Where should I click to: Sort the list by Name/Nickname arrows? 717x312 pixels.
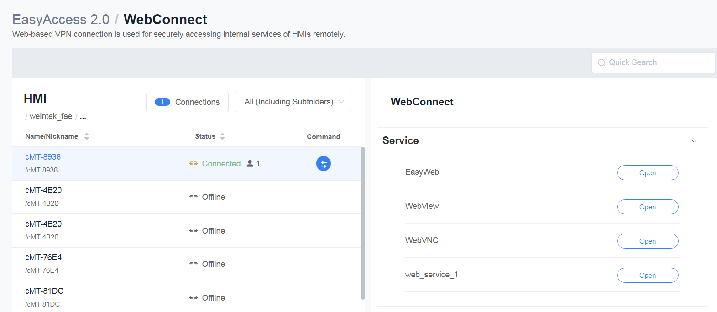87,136
